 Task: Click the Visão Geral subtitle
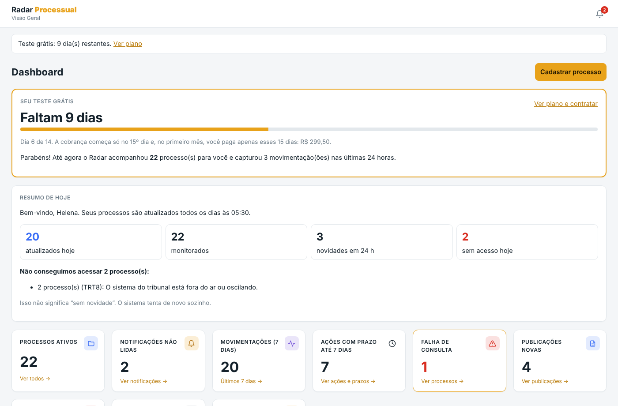26,18
